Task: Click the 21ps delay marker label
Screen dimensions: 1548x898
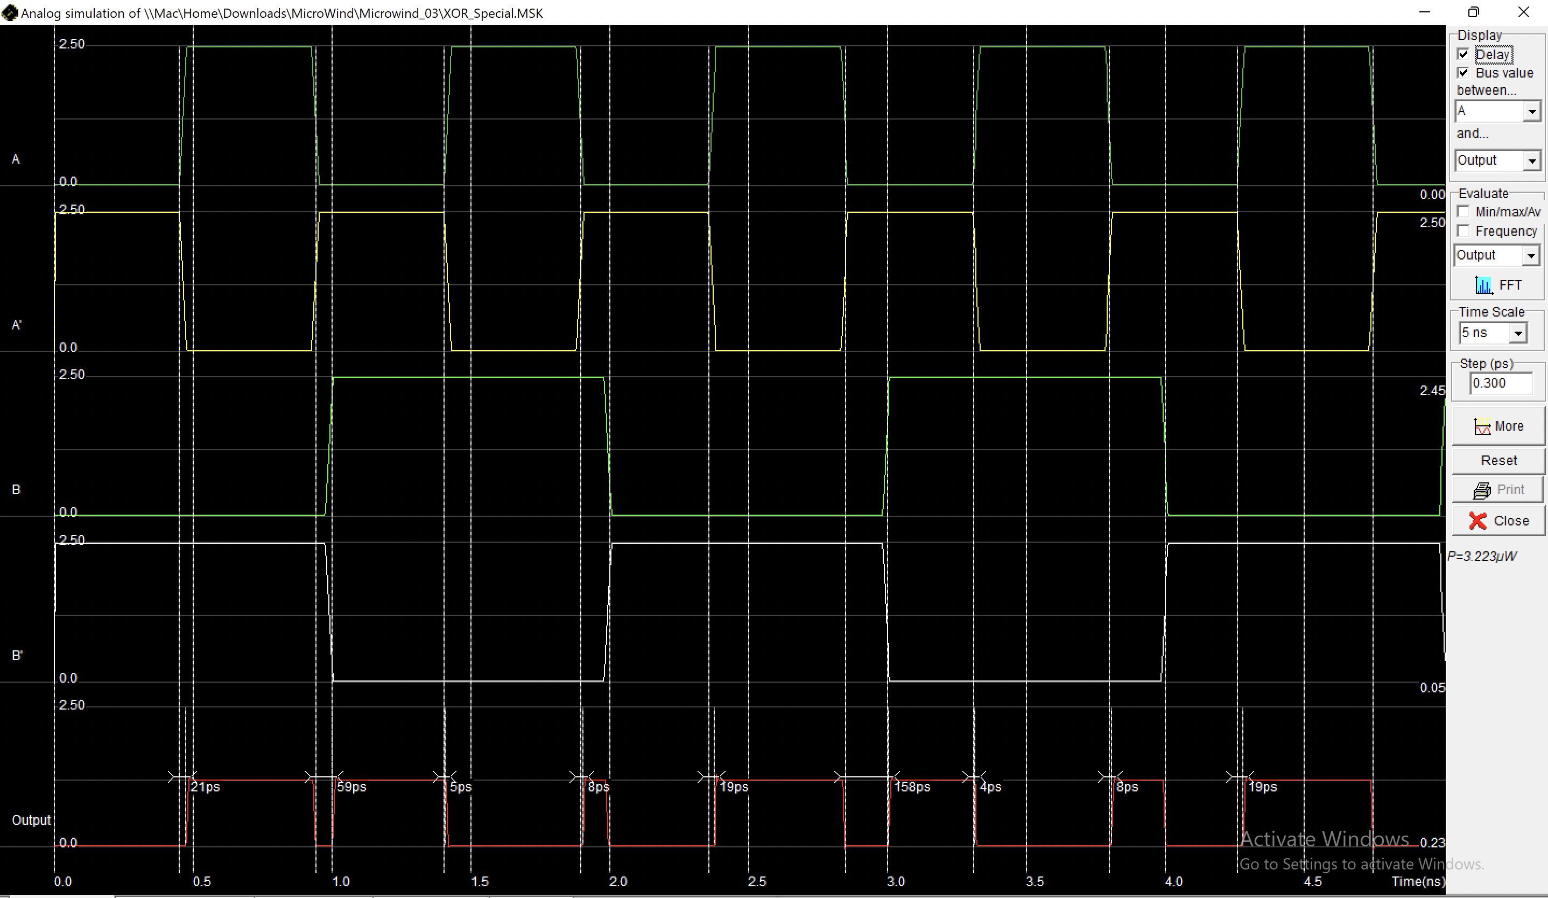Action: pos(205,787)
